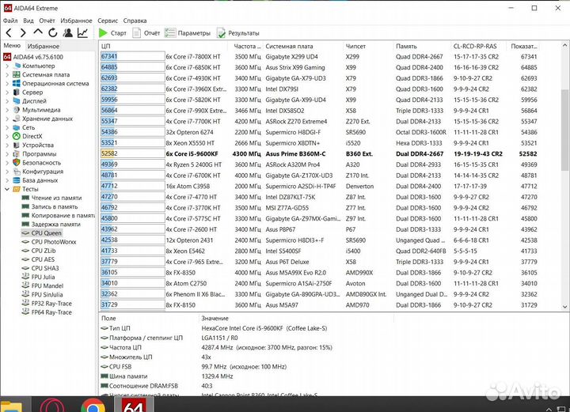Expand the Системная плата tree node
570x412 pixels.
[7, 75]
